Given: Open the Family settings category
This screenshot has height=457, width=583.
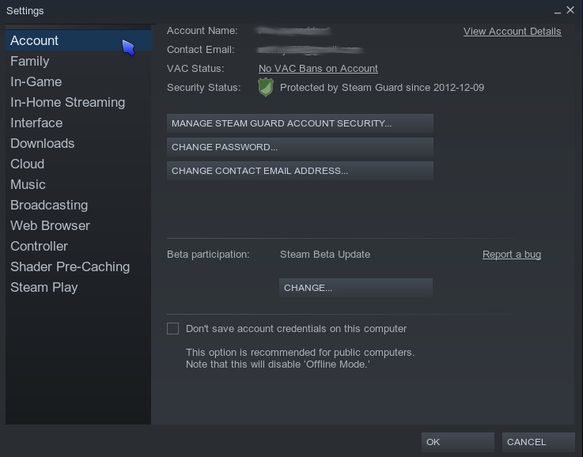Looking at the screenshot, I should click(x=79, y=62).
